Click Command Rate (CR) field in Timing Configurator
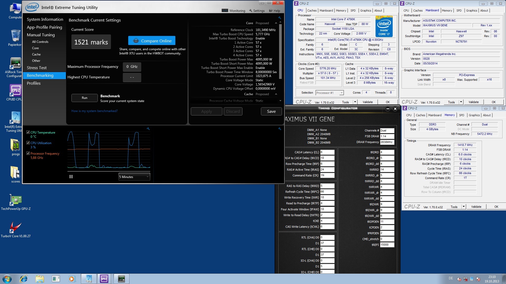This screenshot has height=284, width=506. tap(327, 175)
